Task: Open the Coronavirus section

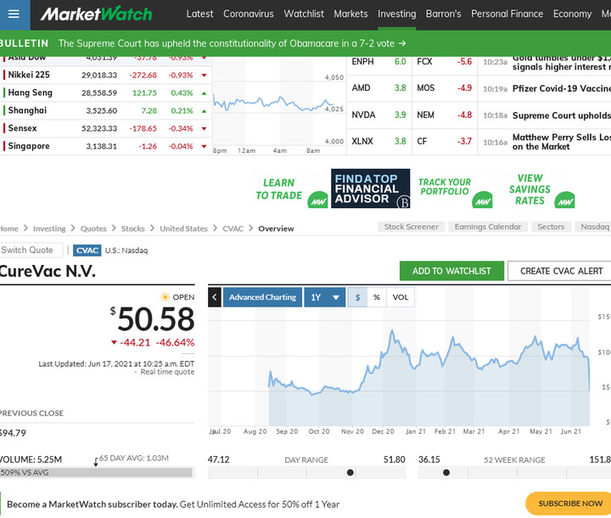Action: (x=248, y=14)
